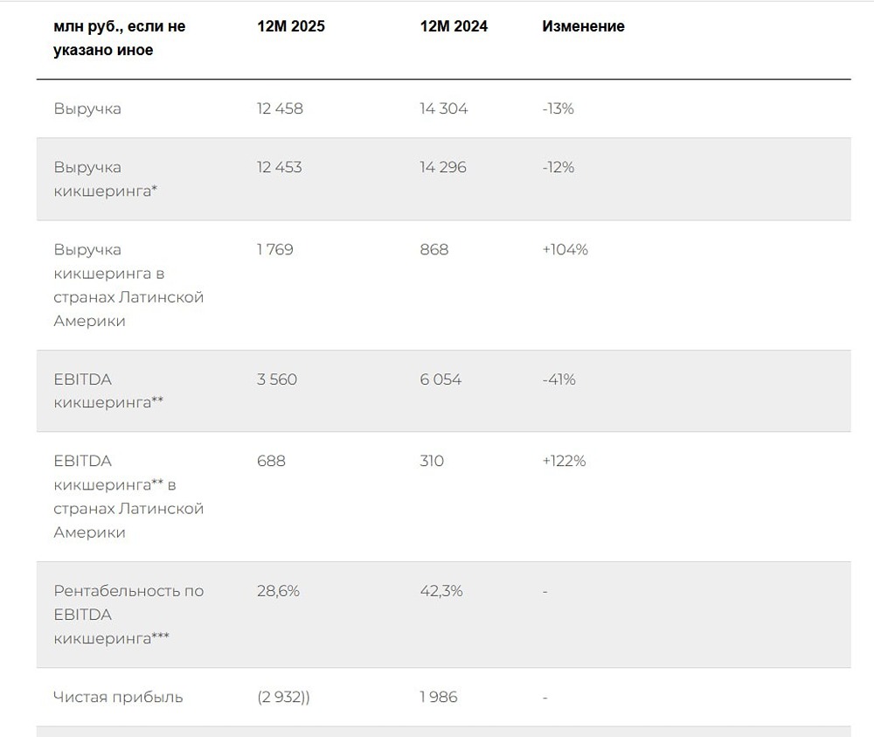This screenshot has width=874, height=737.
Task: Click the EBITDA кикшеринга row label
Action: [x=108, y=391]
